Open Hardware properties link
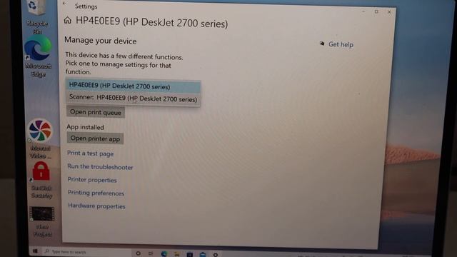 point(96,206)
